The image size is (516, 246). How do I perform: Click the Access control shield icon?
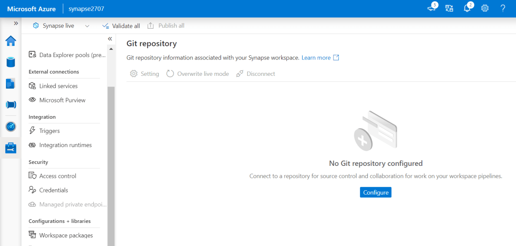32,176
